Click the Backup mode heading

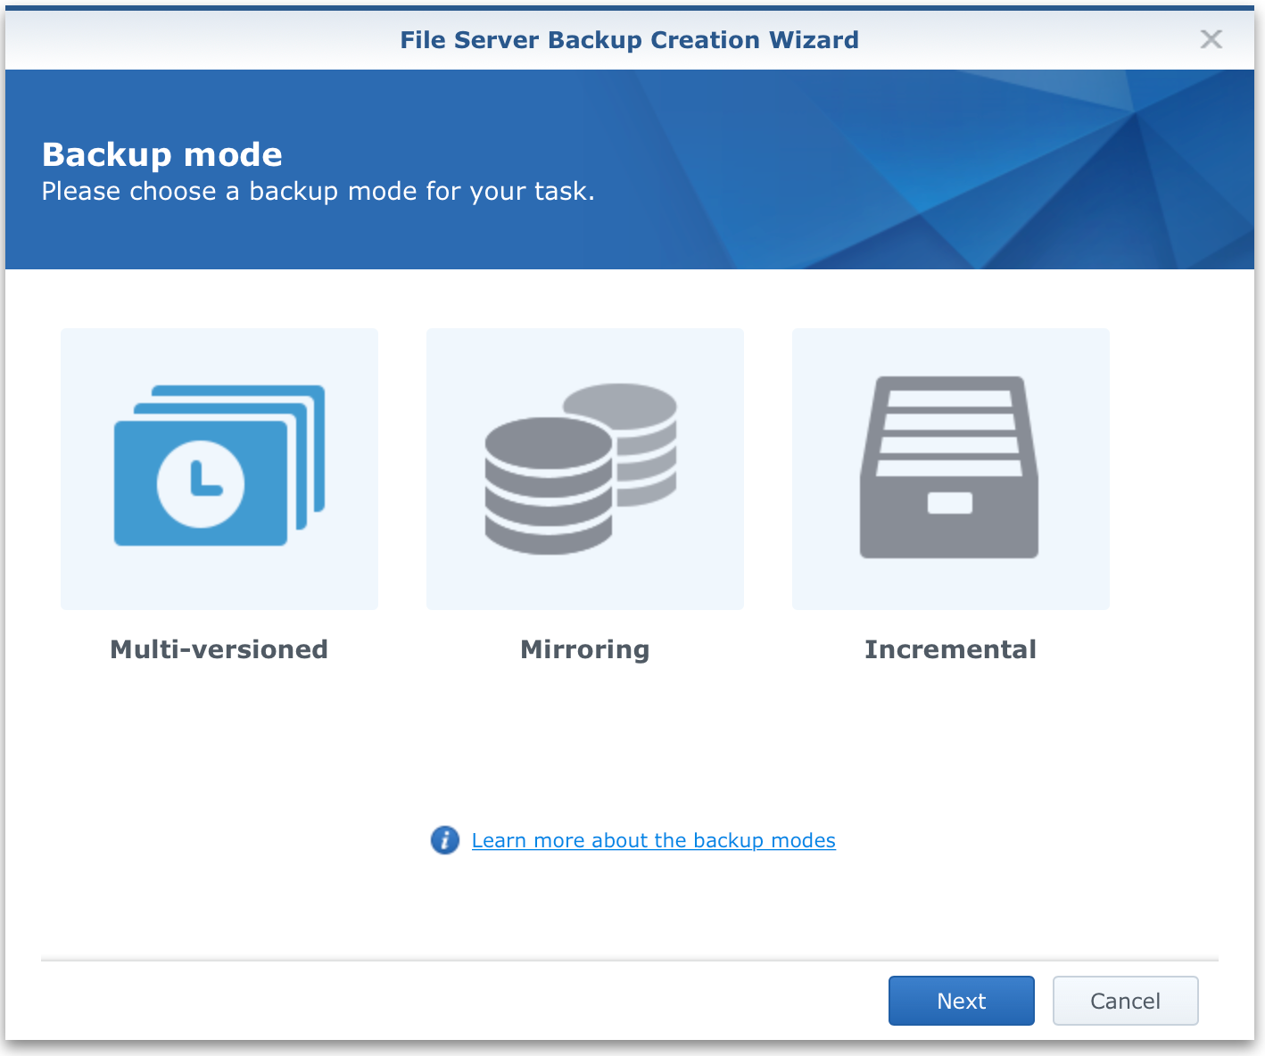coord(162,155)
